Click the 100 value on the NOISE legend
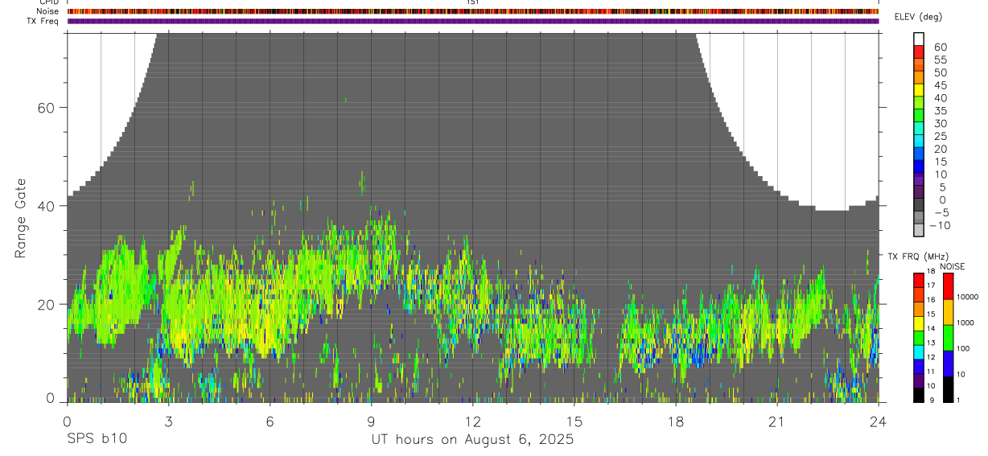 click(964, 349)
